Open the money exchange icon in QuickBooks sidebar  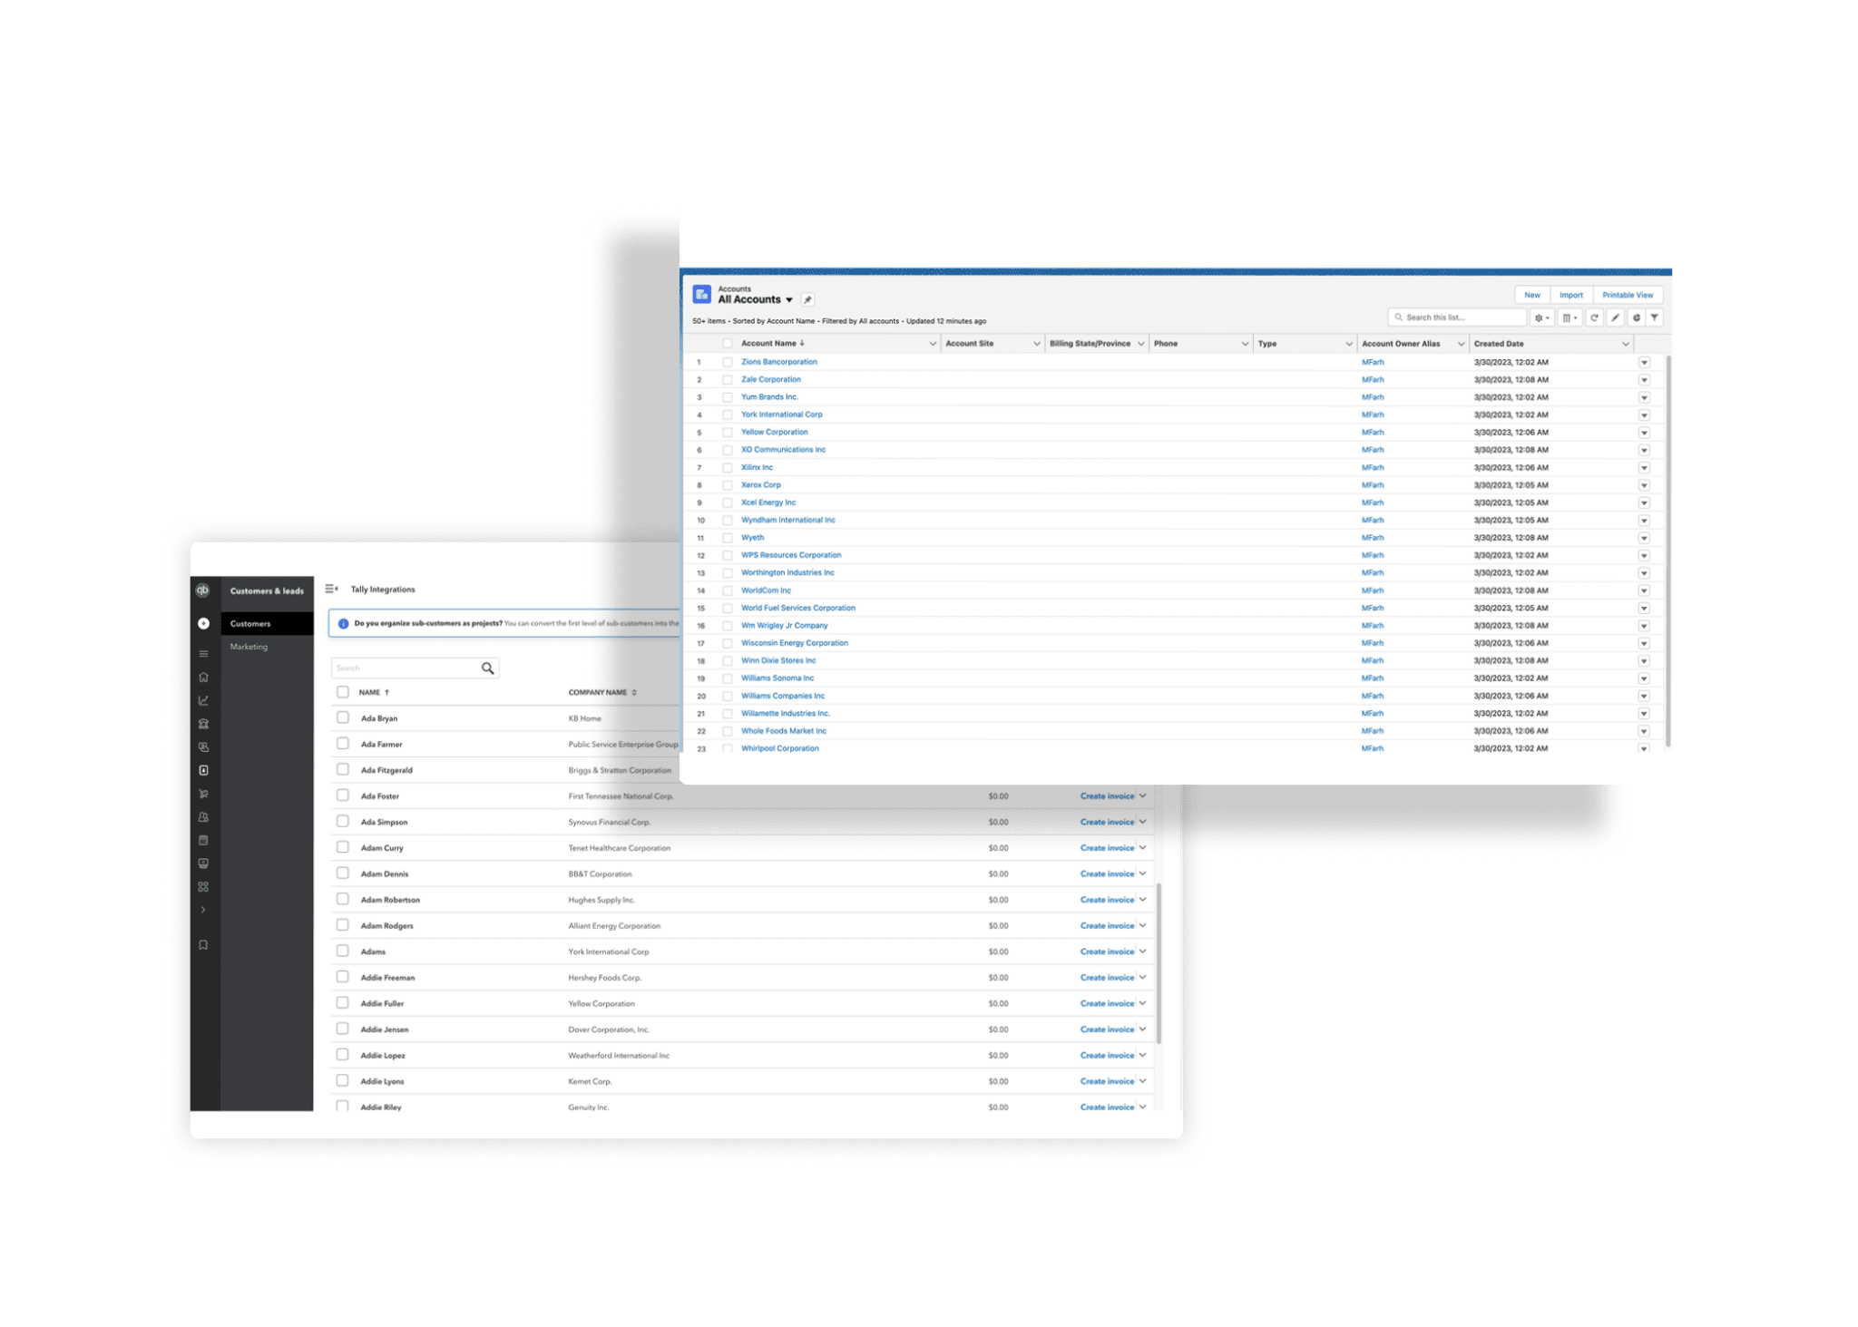click(x=203, y=747)
